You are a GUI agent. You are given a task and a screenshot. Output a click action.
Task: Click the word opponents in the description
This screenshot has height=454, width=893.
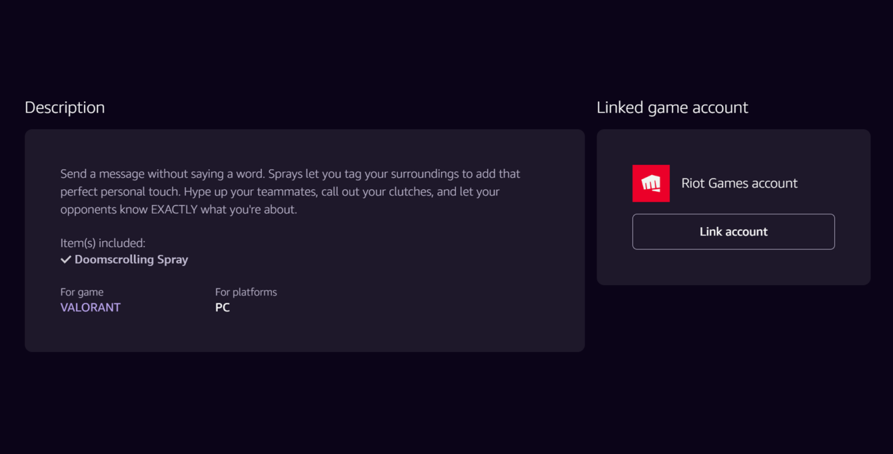pos(87,209)
